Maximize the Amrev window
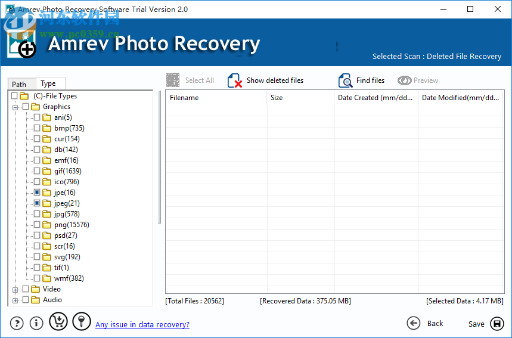Image resolution: width=512 pixels, height=338 pixels. pyautogui.click(x=470, y=9)
